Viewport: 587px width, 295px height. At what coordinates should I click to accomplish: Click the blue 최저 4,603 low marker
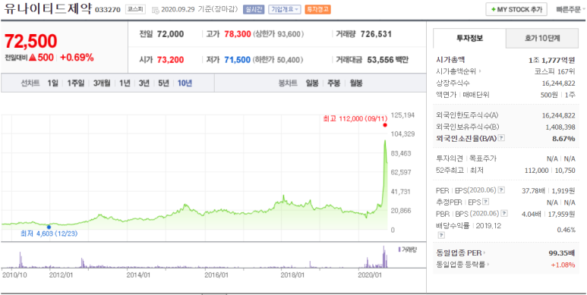click(x=49, y=227)
